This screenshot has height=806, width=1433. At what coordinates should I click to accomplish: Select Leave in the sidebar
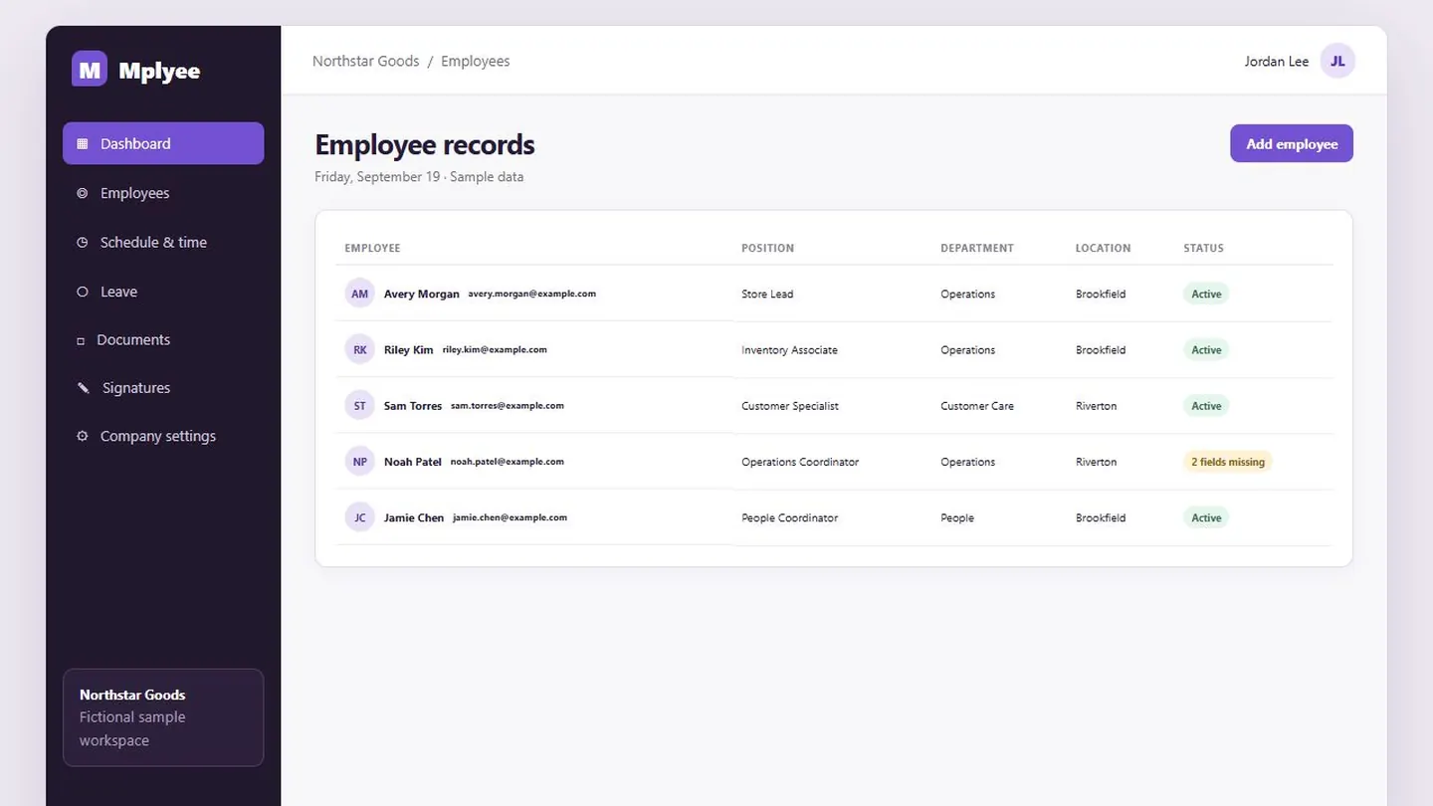click(x=163, y=292)
